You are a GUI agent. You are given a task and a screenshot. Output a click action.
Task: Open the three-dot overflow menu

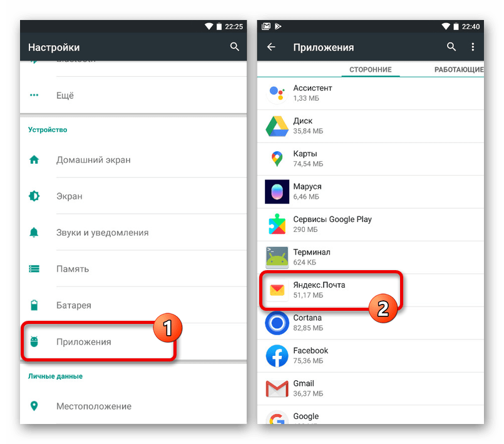click(473, 47)
